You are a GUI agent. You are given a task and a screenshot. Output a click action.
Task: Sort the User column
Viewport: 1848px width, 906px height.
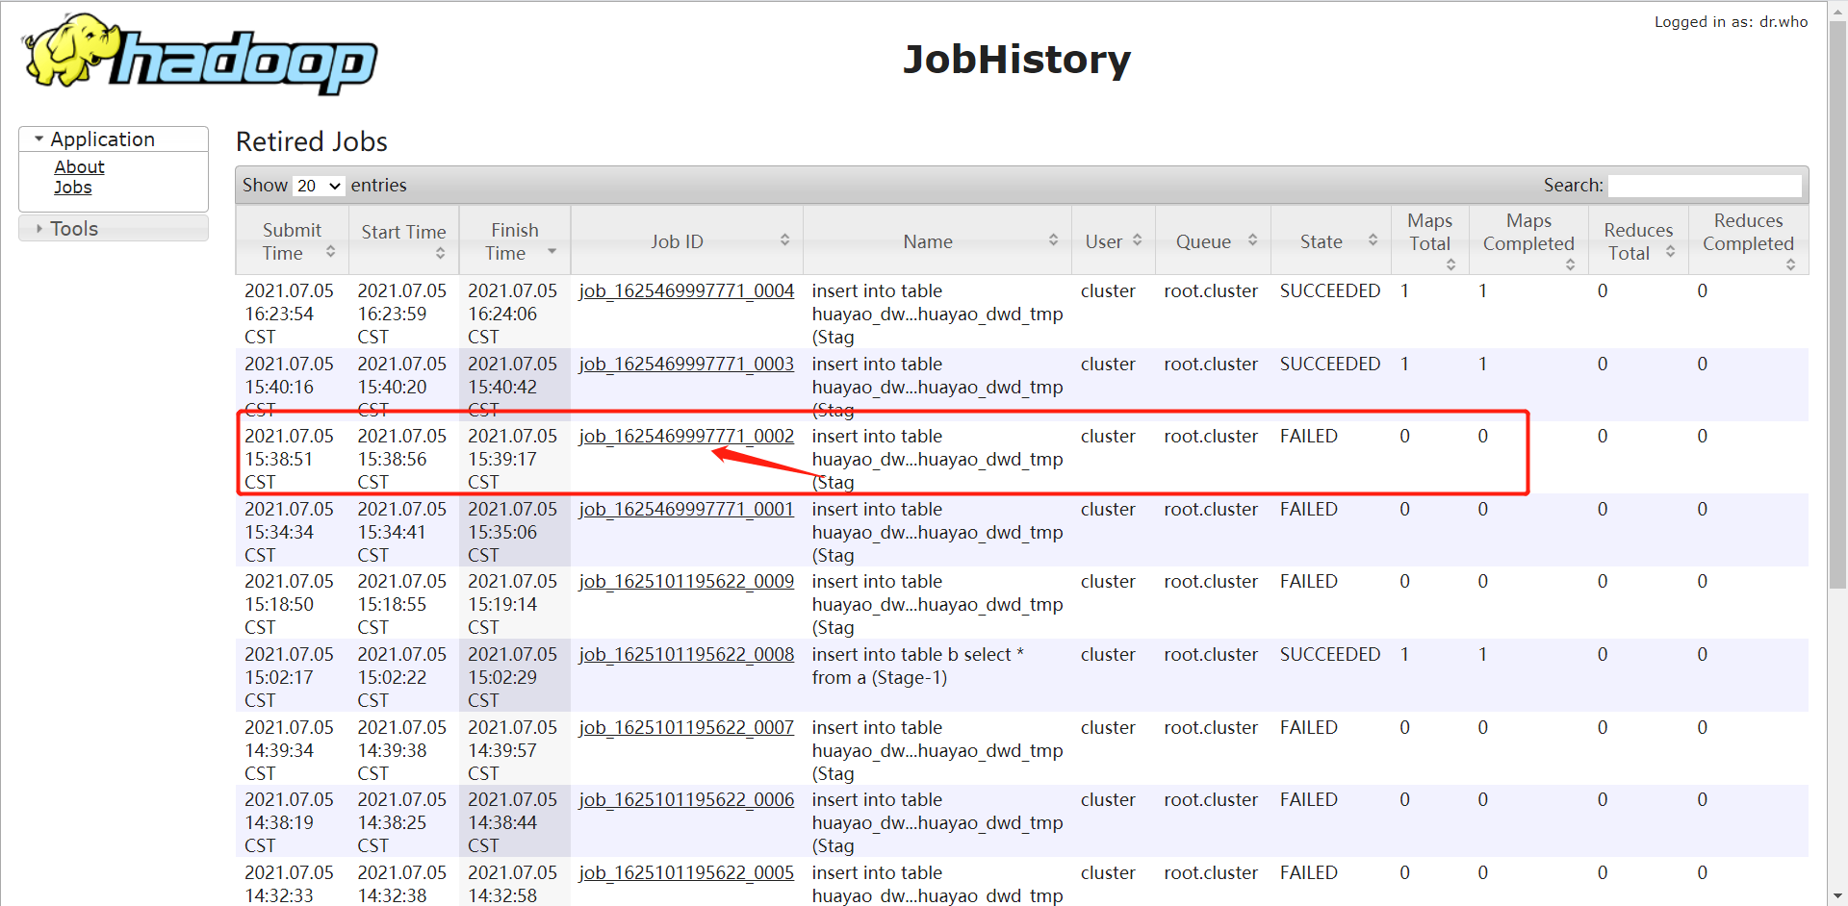1139,240
